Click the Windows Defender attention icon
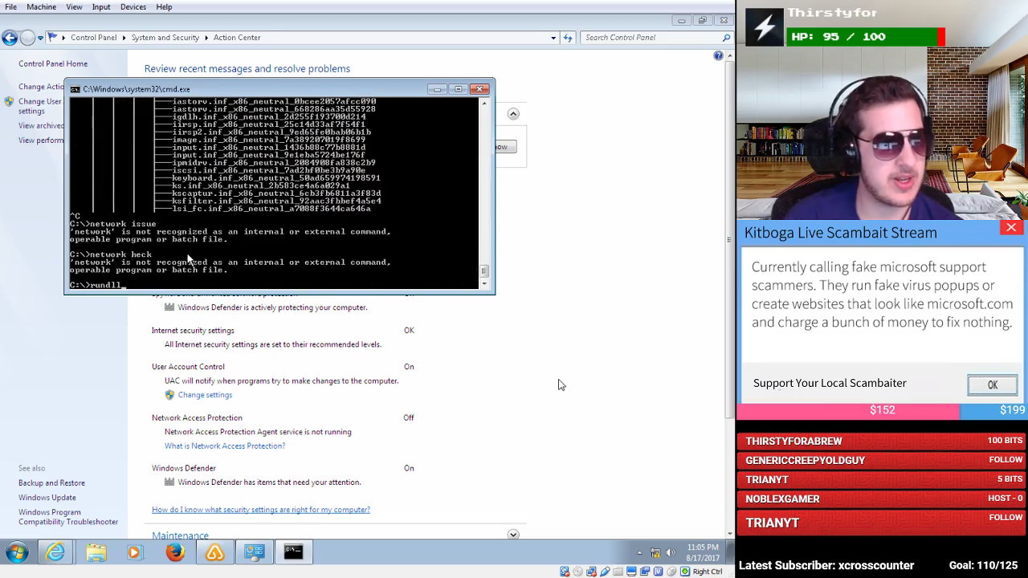1028x578 pixels. (169, 482)
